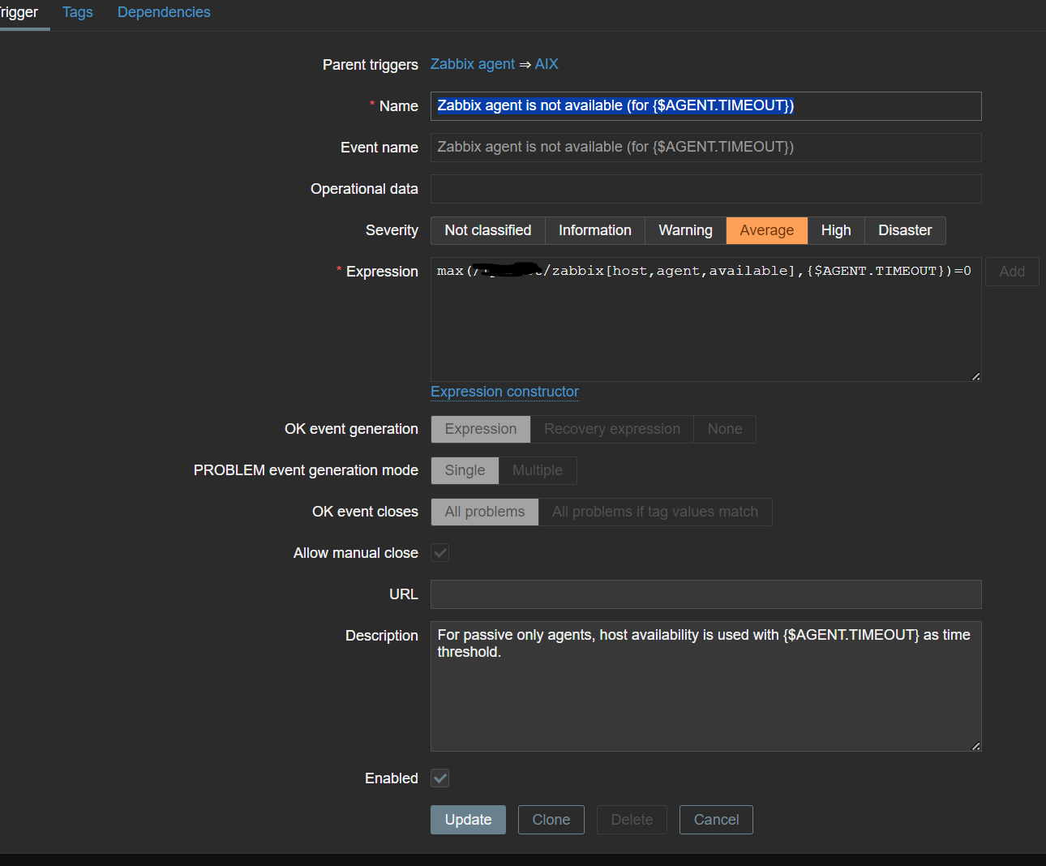Click the Update button

[x=468, y=820]
